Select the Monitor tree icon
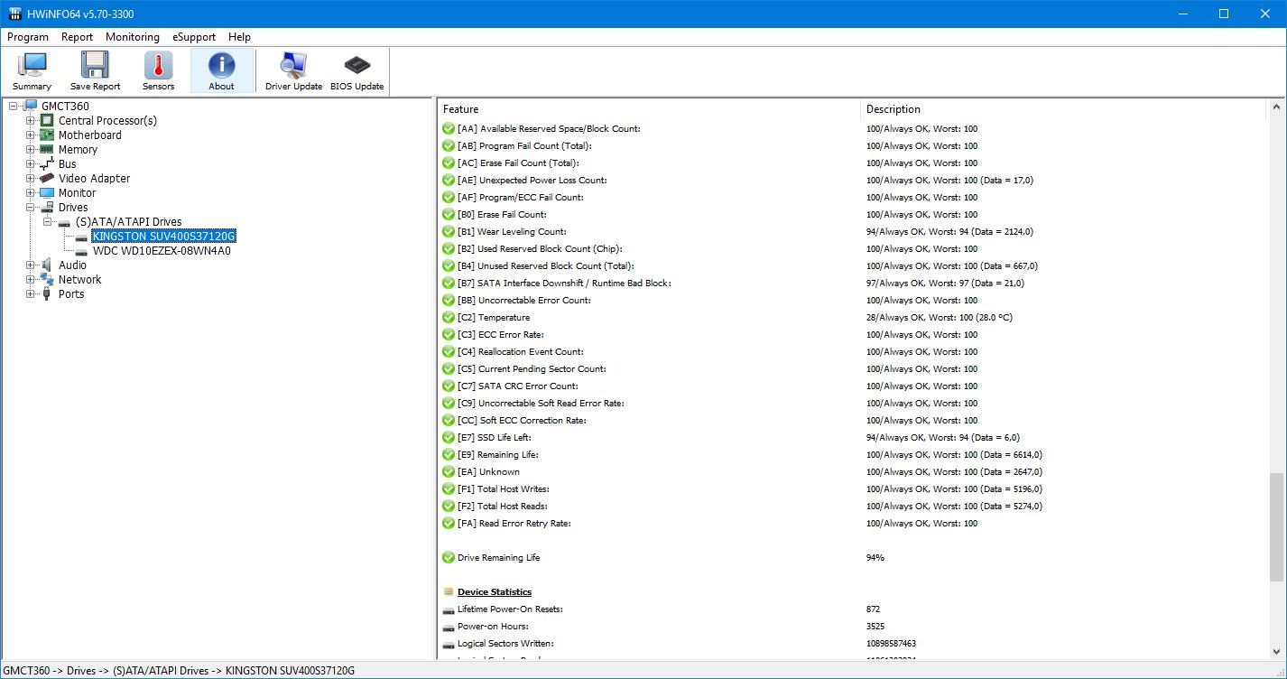The image size is (1287, 679). click(48, 193)
